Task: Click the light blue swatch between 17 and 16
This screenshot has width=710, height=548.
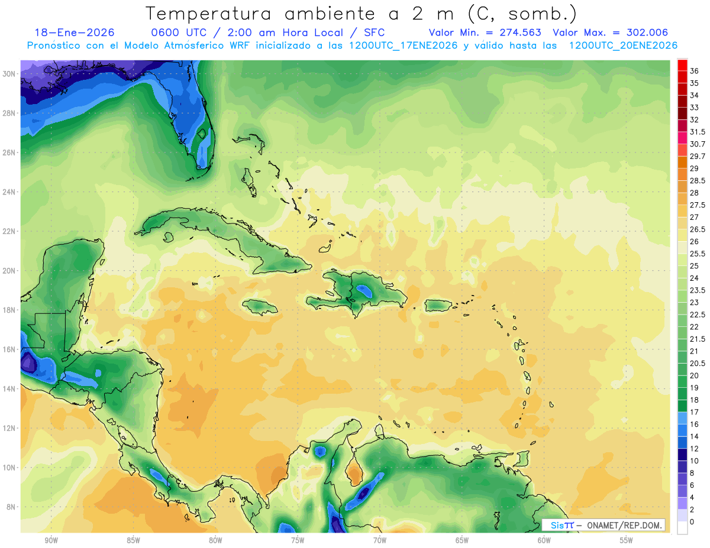Action: [x=682, y=418]
